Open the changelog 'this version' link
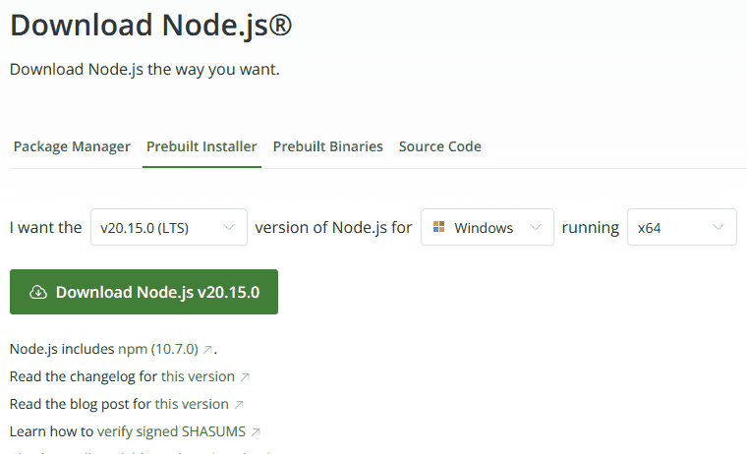 tap(198, 376)
